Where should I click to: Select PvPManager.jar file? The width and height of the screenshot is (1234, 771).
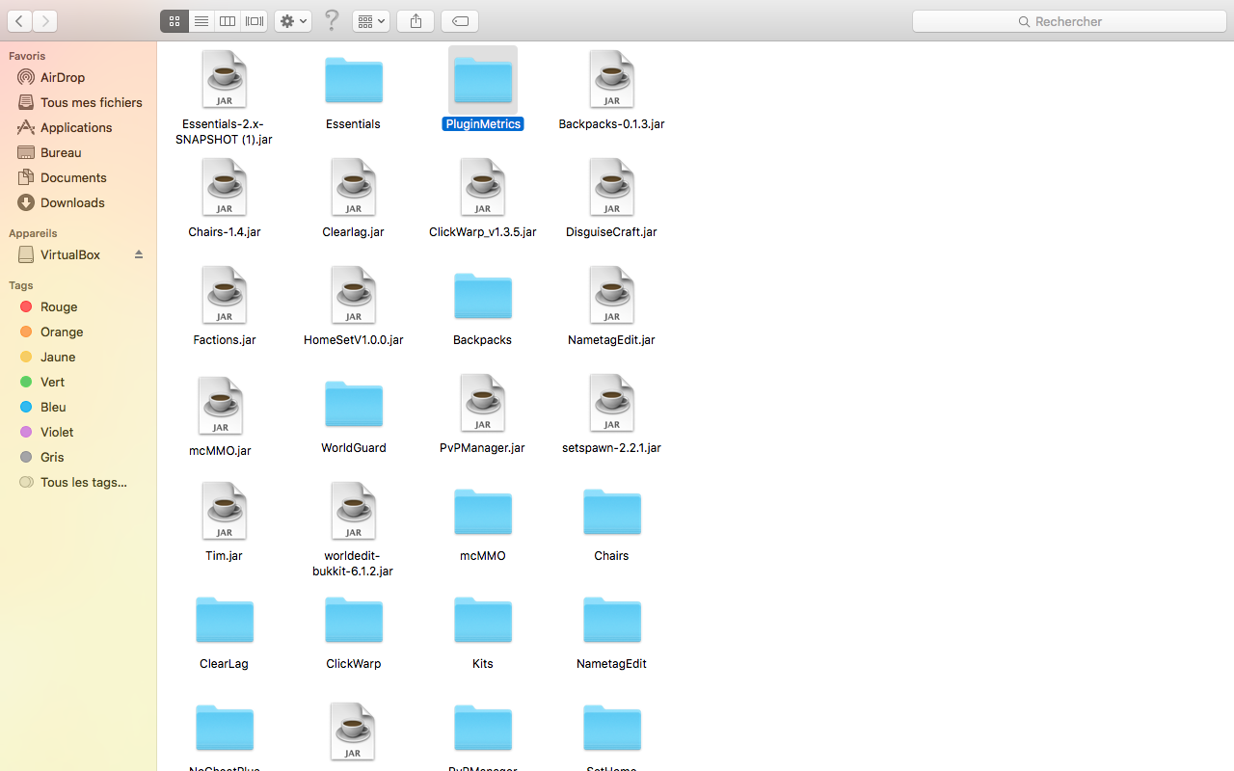(483, 404)
